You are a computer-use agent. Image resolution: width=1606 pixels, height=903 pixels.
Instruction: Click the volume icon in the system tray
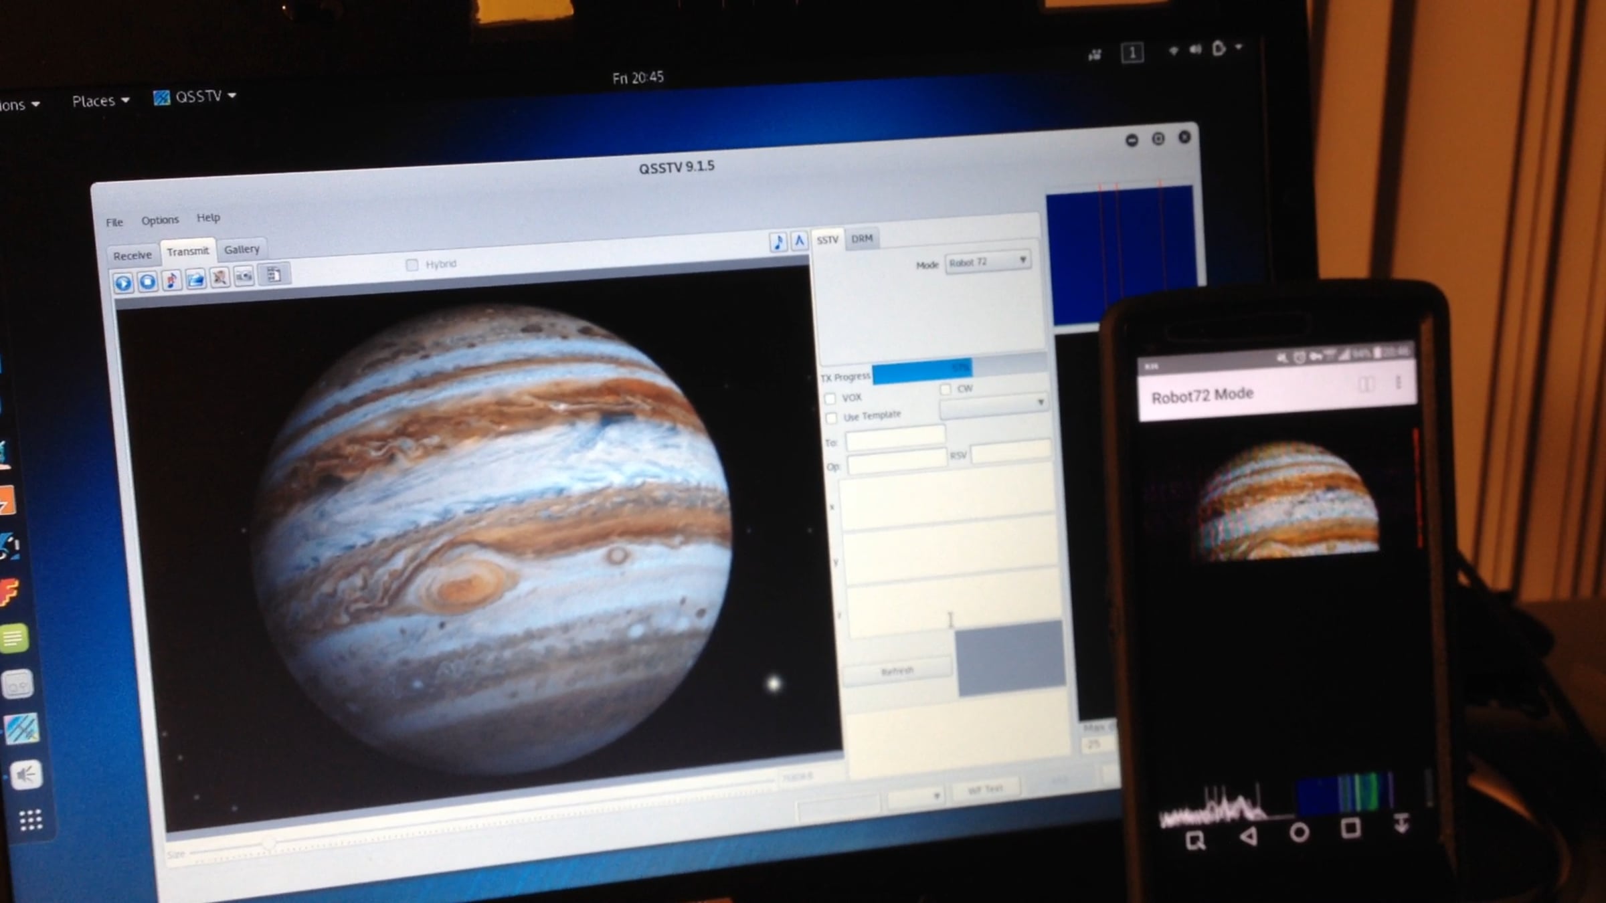click(1195, 49)
